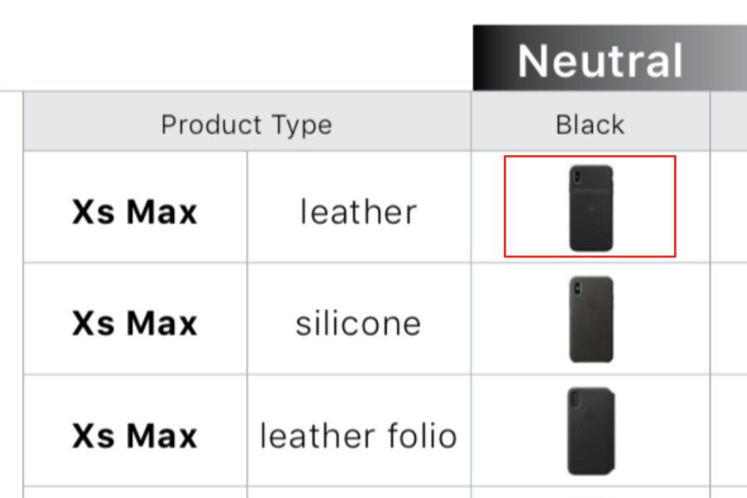This screenshot has height=498, width=747.
Task: Click the partially visible Black cell in bottom row
Action: 590,493
